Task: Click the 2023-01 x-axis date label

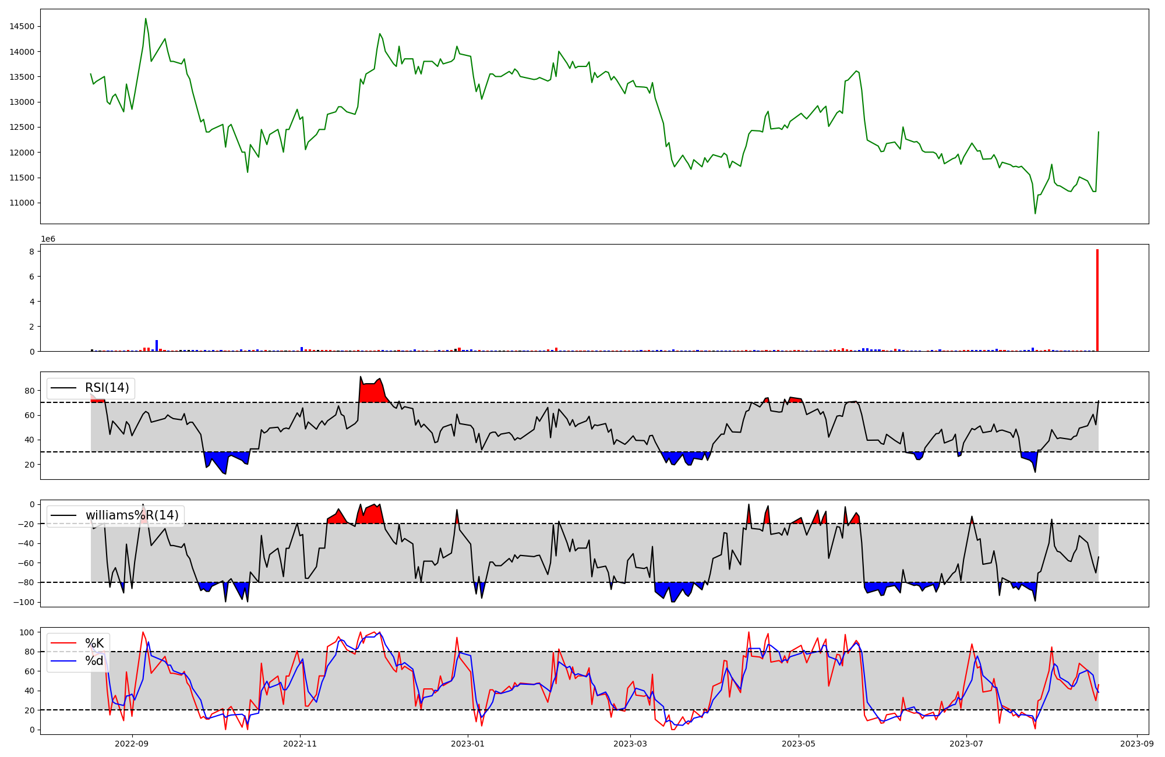Action: tap(468, 744)
